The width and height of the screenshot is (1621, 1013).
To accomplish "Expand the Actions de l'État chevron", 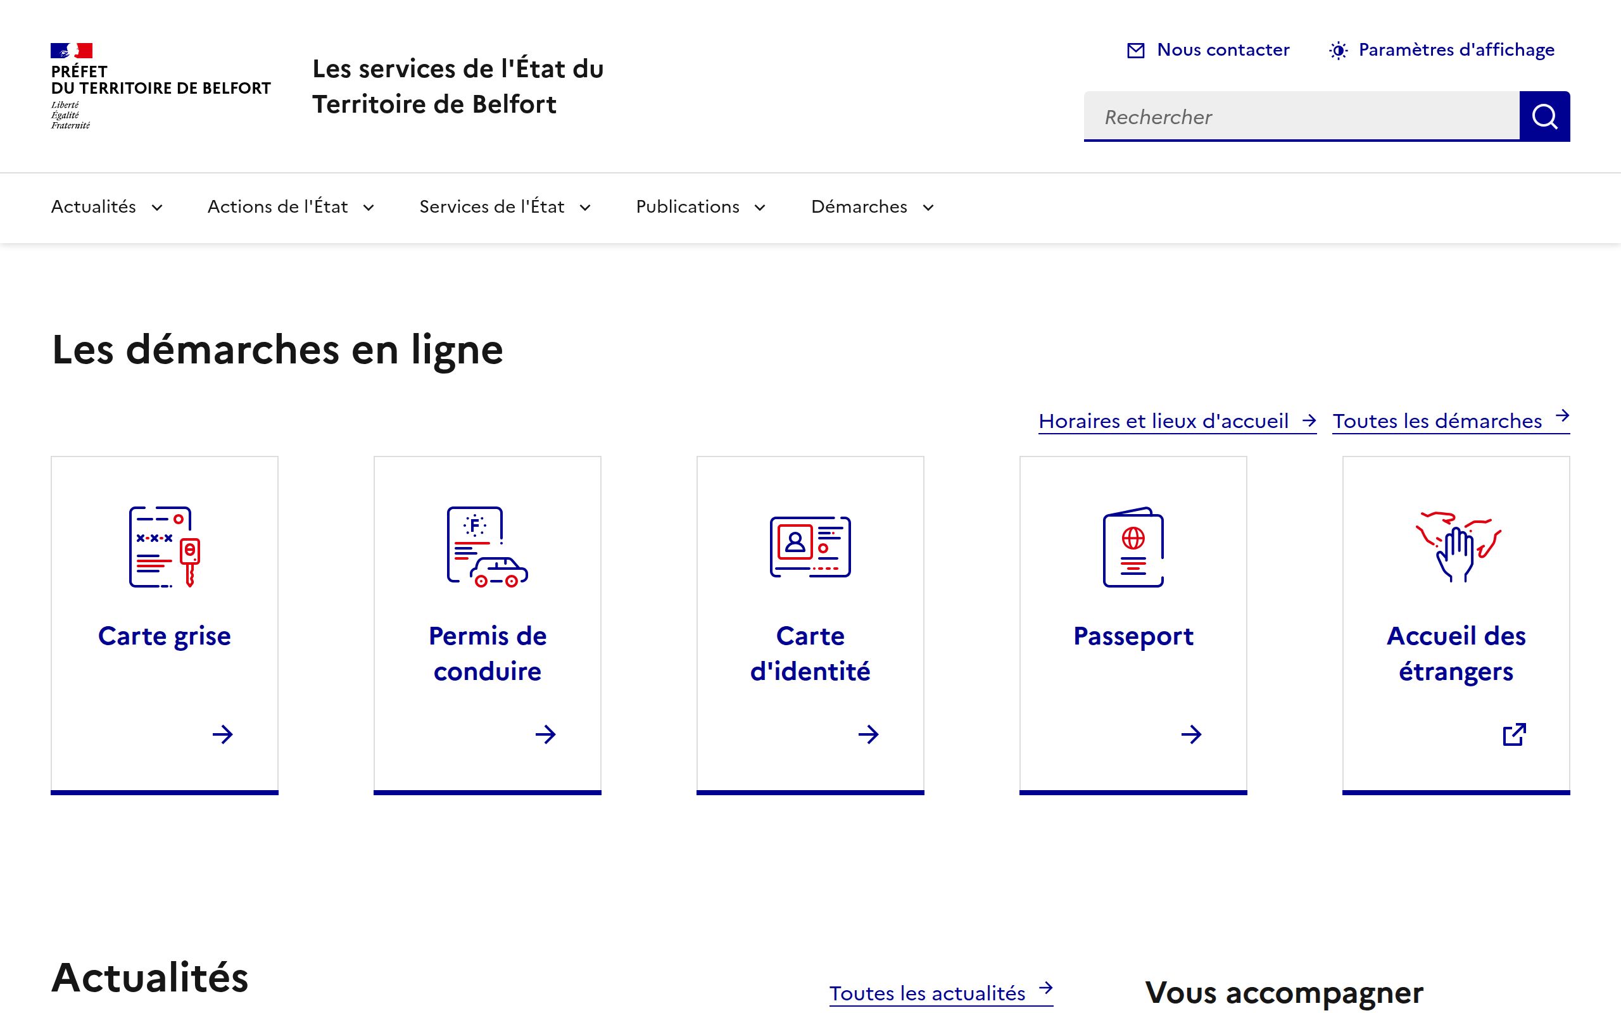I will click(369, 208).
